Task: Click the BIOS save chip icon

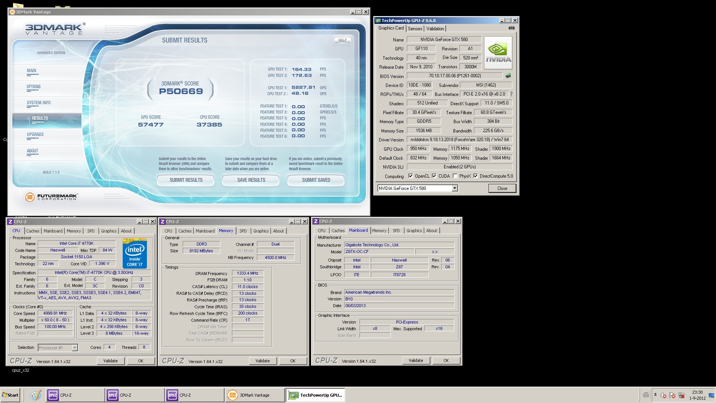Action: point(508,76)
